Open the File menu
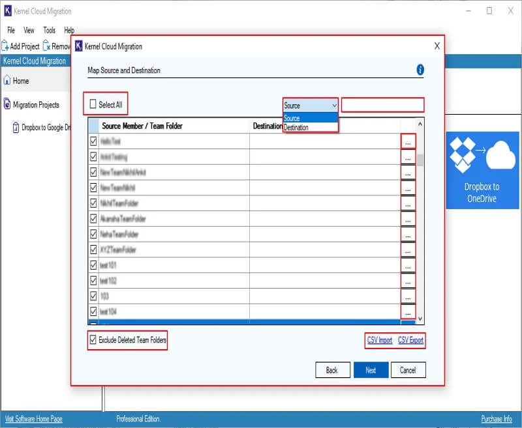 11,30
